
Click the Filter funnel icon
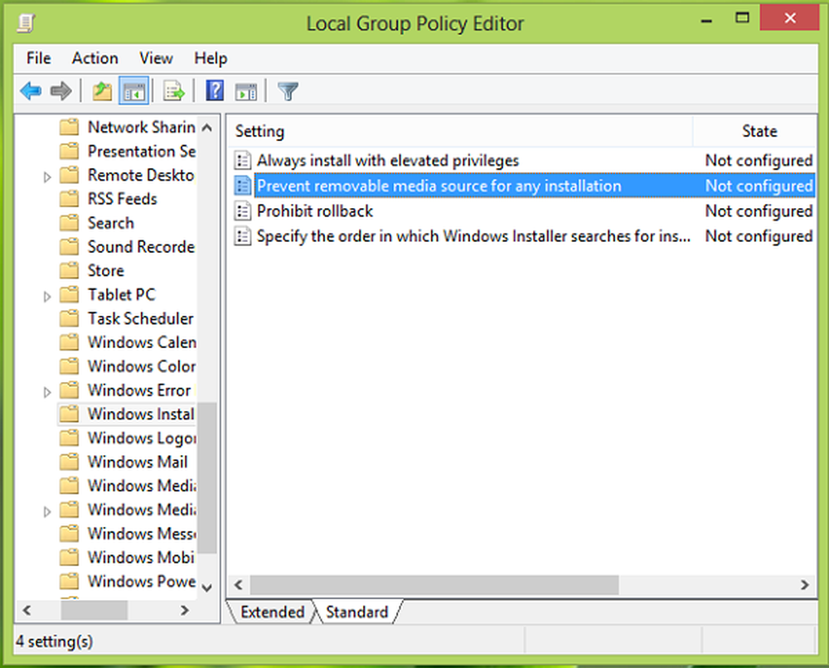click(x=288, y=91)
